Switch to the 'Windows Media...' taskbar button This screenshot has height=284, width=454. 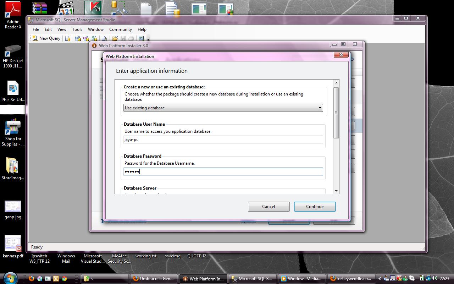tap(302, 279)
